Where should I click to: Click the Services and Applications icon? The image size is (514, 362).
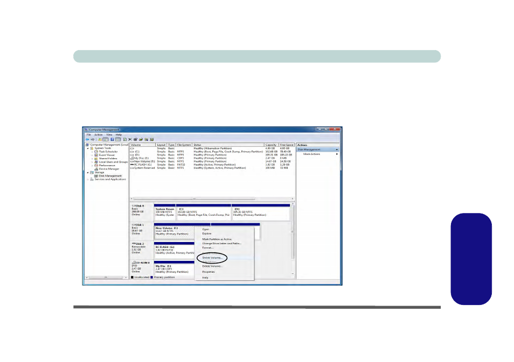click(x=92, y=179)
